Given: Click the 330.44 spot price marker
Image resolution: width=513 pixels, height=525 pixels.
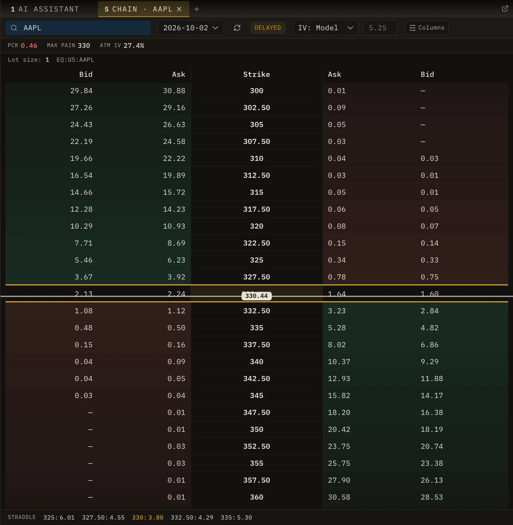Looking at the screenshot, I should point(256,296).
